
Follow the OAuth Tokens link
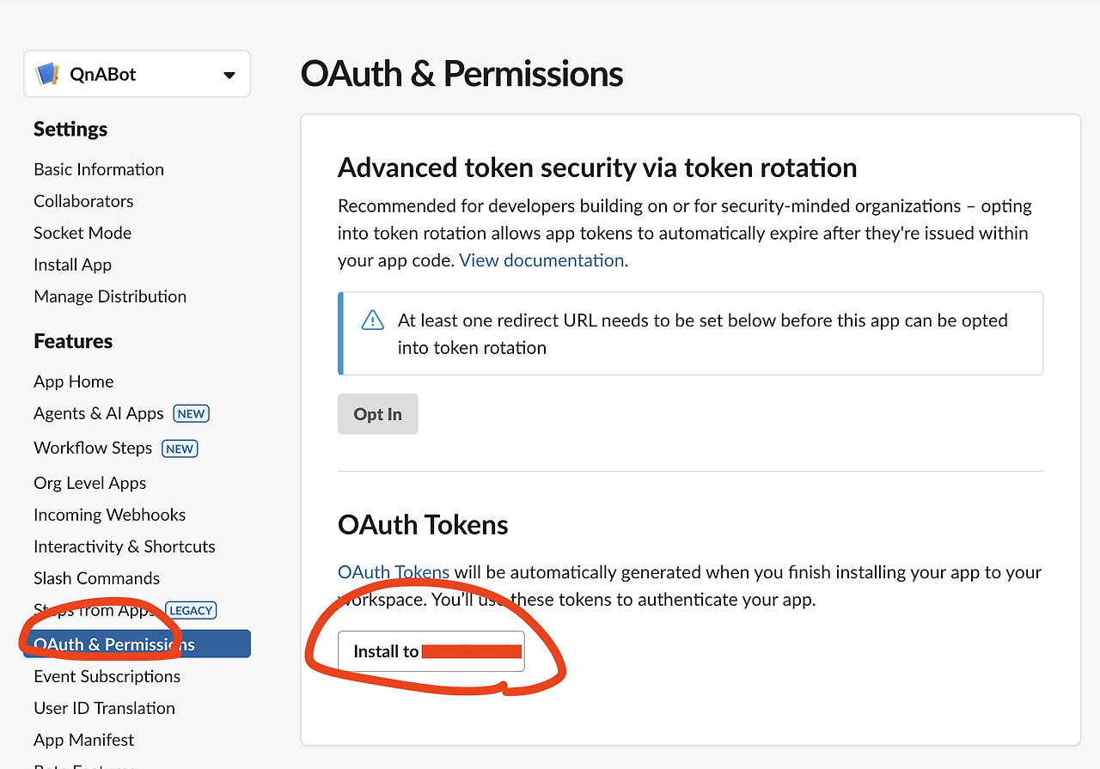[394, 572]
